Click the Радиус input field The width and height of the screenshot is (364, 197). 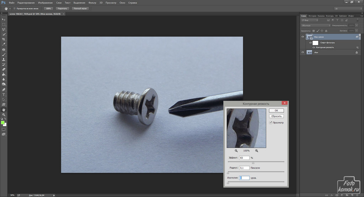tap(244, 168)
